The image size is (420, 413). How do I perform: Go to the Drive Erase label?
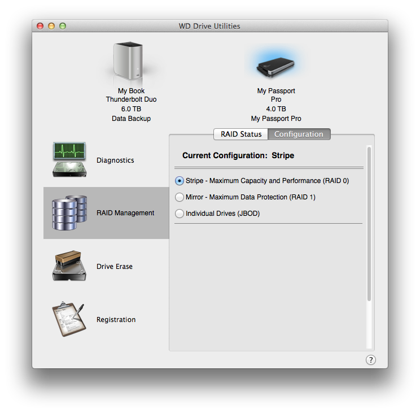pyautogui.click(x=115, y=267)
